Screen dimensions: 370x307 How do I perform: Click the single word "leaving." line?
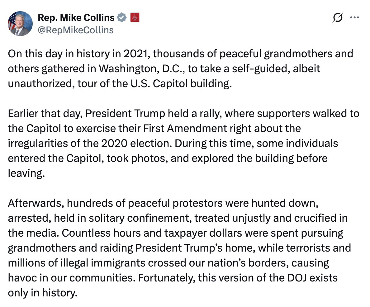[26, 173]
